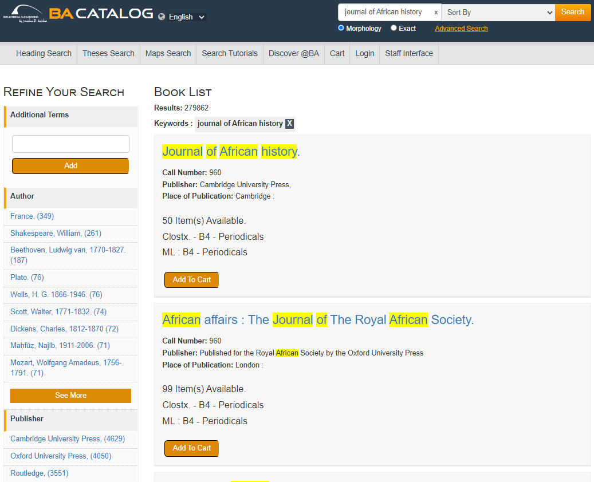The image size is (594, 482).
Task: Select the Morphology search option
Action: pos(341,28)
